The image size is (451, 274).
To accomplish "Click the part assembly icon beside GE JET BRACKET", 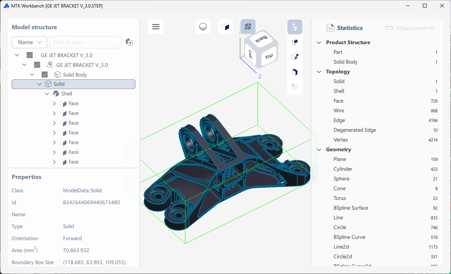I will [x=50, y=65].
